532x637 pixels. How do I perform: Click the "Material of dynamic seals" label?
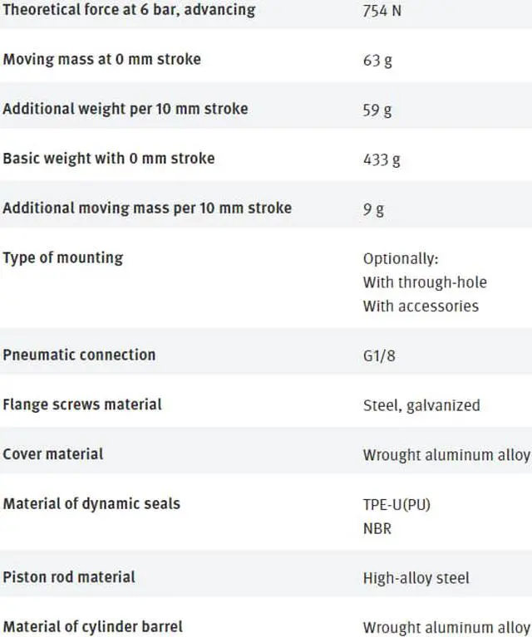[x=91, y=504]
